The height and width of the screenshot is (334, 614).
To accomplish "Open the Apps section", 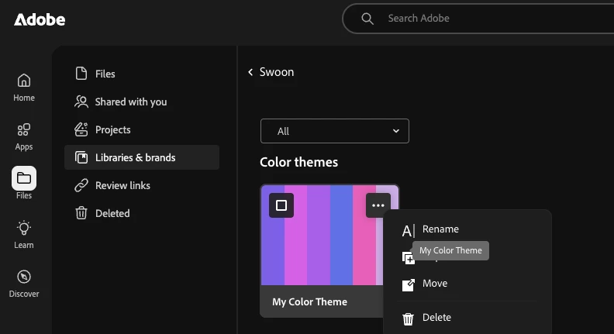I will (24, 136).
